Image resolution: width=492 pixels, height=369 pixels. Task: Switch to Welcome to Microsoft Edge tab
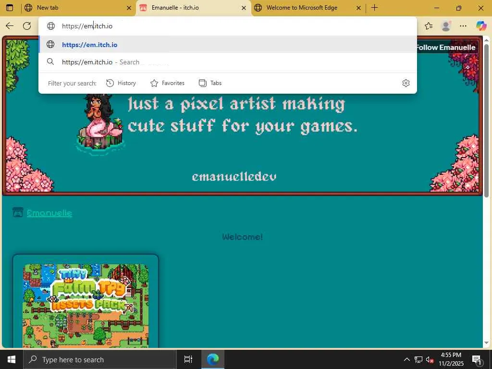(x=308, y=8)
